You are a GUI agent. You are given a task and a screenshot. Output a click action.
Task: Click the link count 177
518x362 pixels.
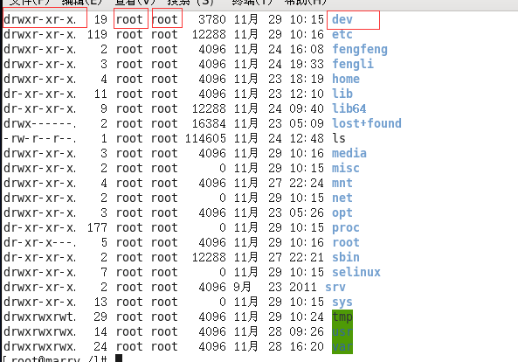(97, 227)
